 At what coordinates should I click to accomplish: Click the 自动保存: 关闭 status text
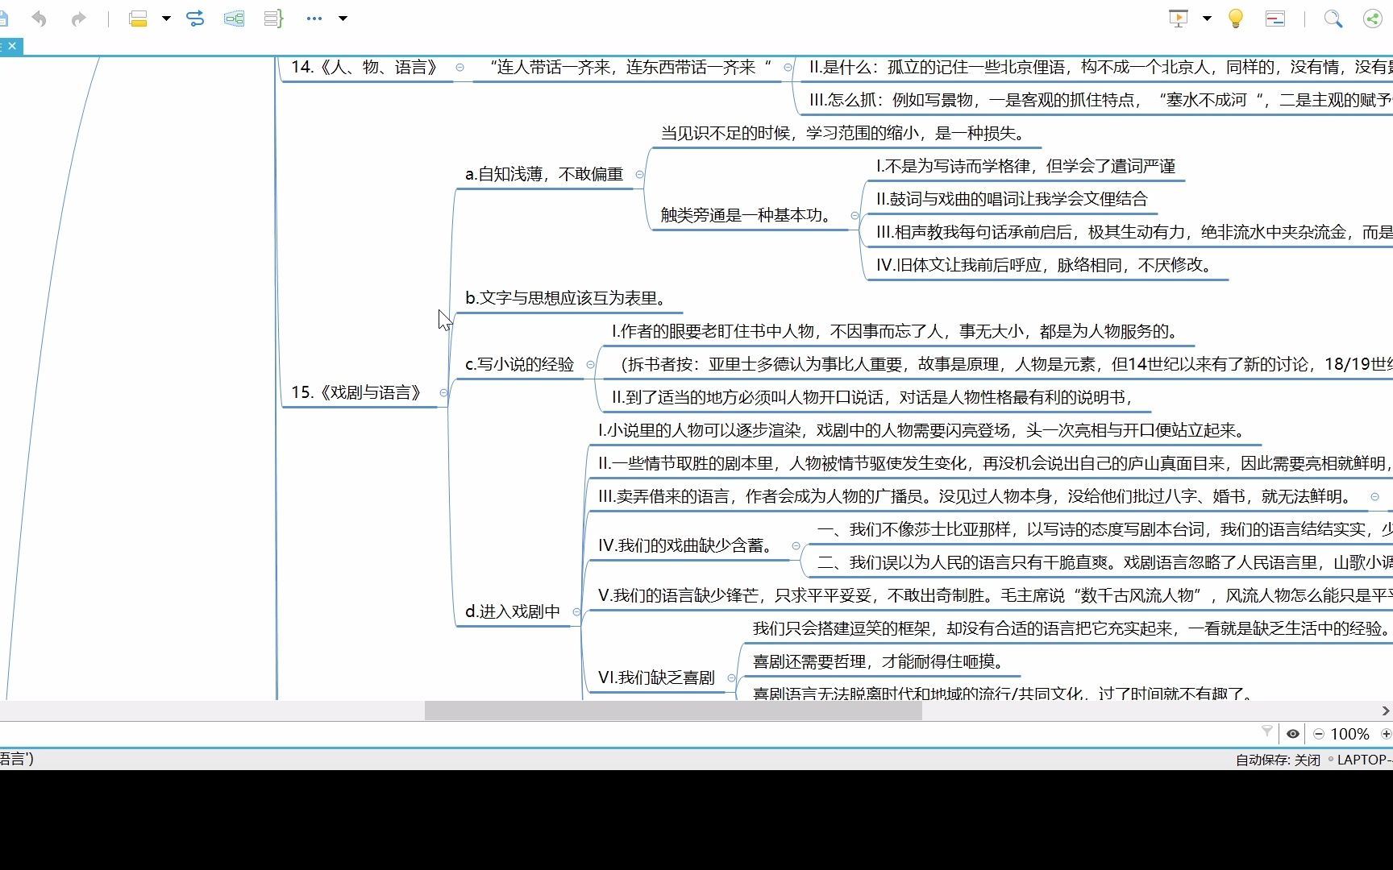pos(1278,760)
